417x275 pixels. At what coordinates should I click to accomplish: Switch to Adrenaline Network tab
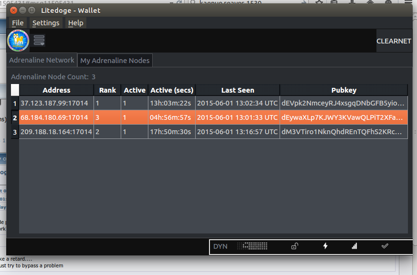[x=42, y=60]
